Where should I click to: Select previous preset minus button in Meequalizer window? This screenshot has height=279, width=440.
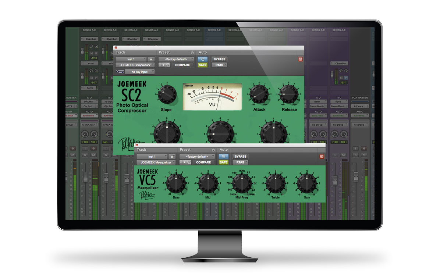(181, 162)
